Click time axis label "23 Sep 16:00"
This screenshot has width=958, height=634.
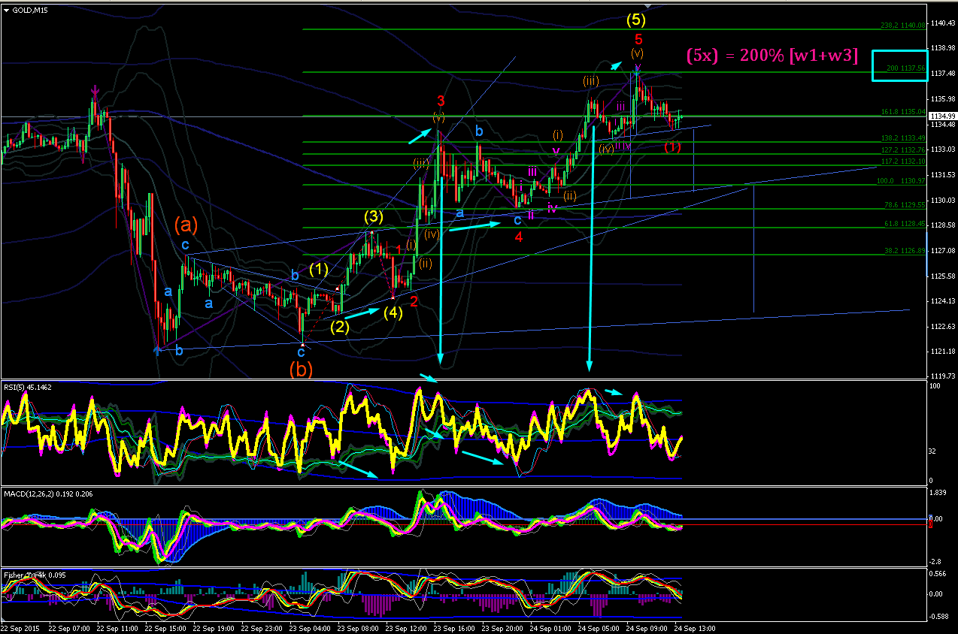[454, 628]
